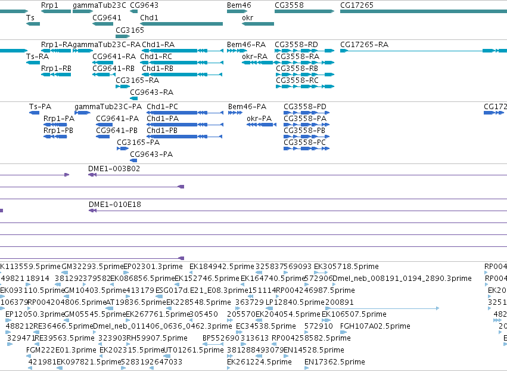Select the FGH107A02.5prime EST label

pyautogui.click(x=375, y=326)
